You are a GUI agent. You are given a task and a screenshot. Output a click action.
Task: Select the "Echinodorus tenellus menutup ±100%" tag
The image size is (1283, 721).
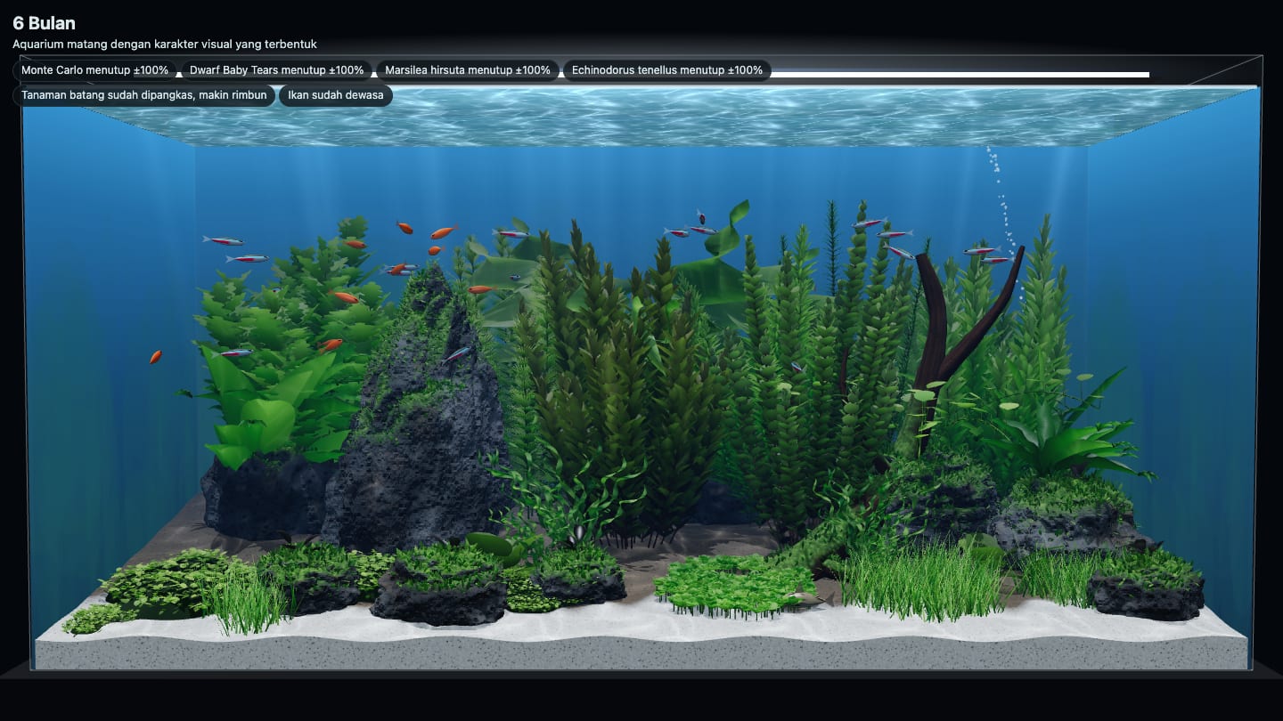667,70
